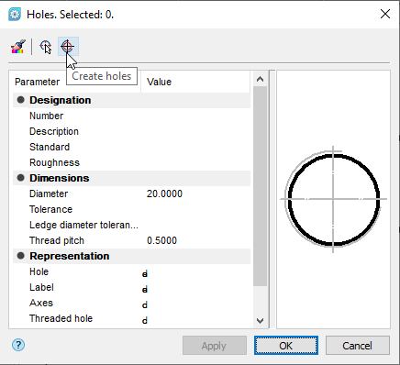The height and width of the screenshot is (365, 400).
Task: Select the Hole representation row
Action: pyautogui.click(x=132, y=271)
